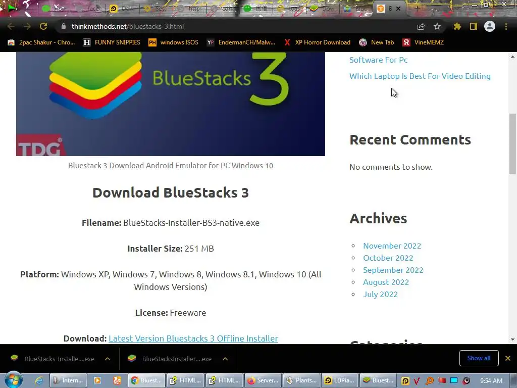Close the active browser tab
This screenshot has width=517, height=388.
(398, 9)
